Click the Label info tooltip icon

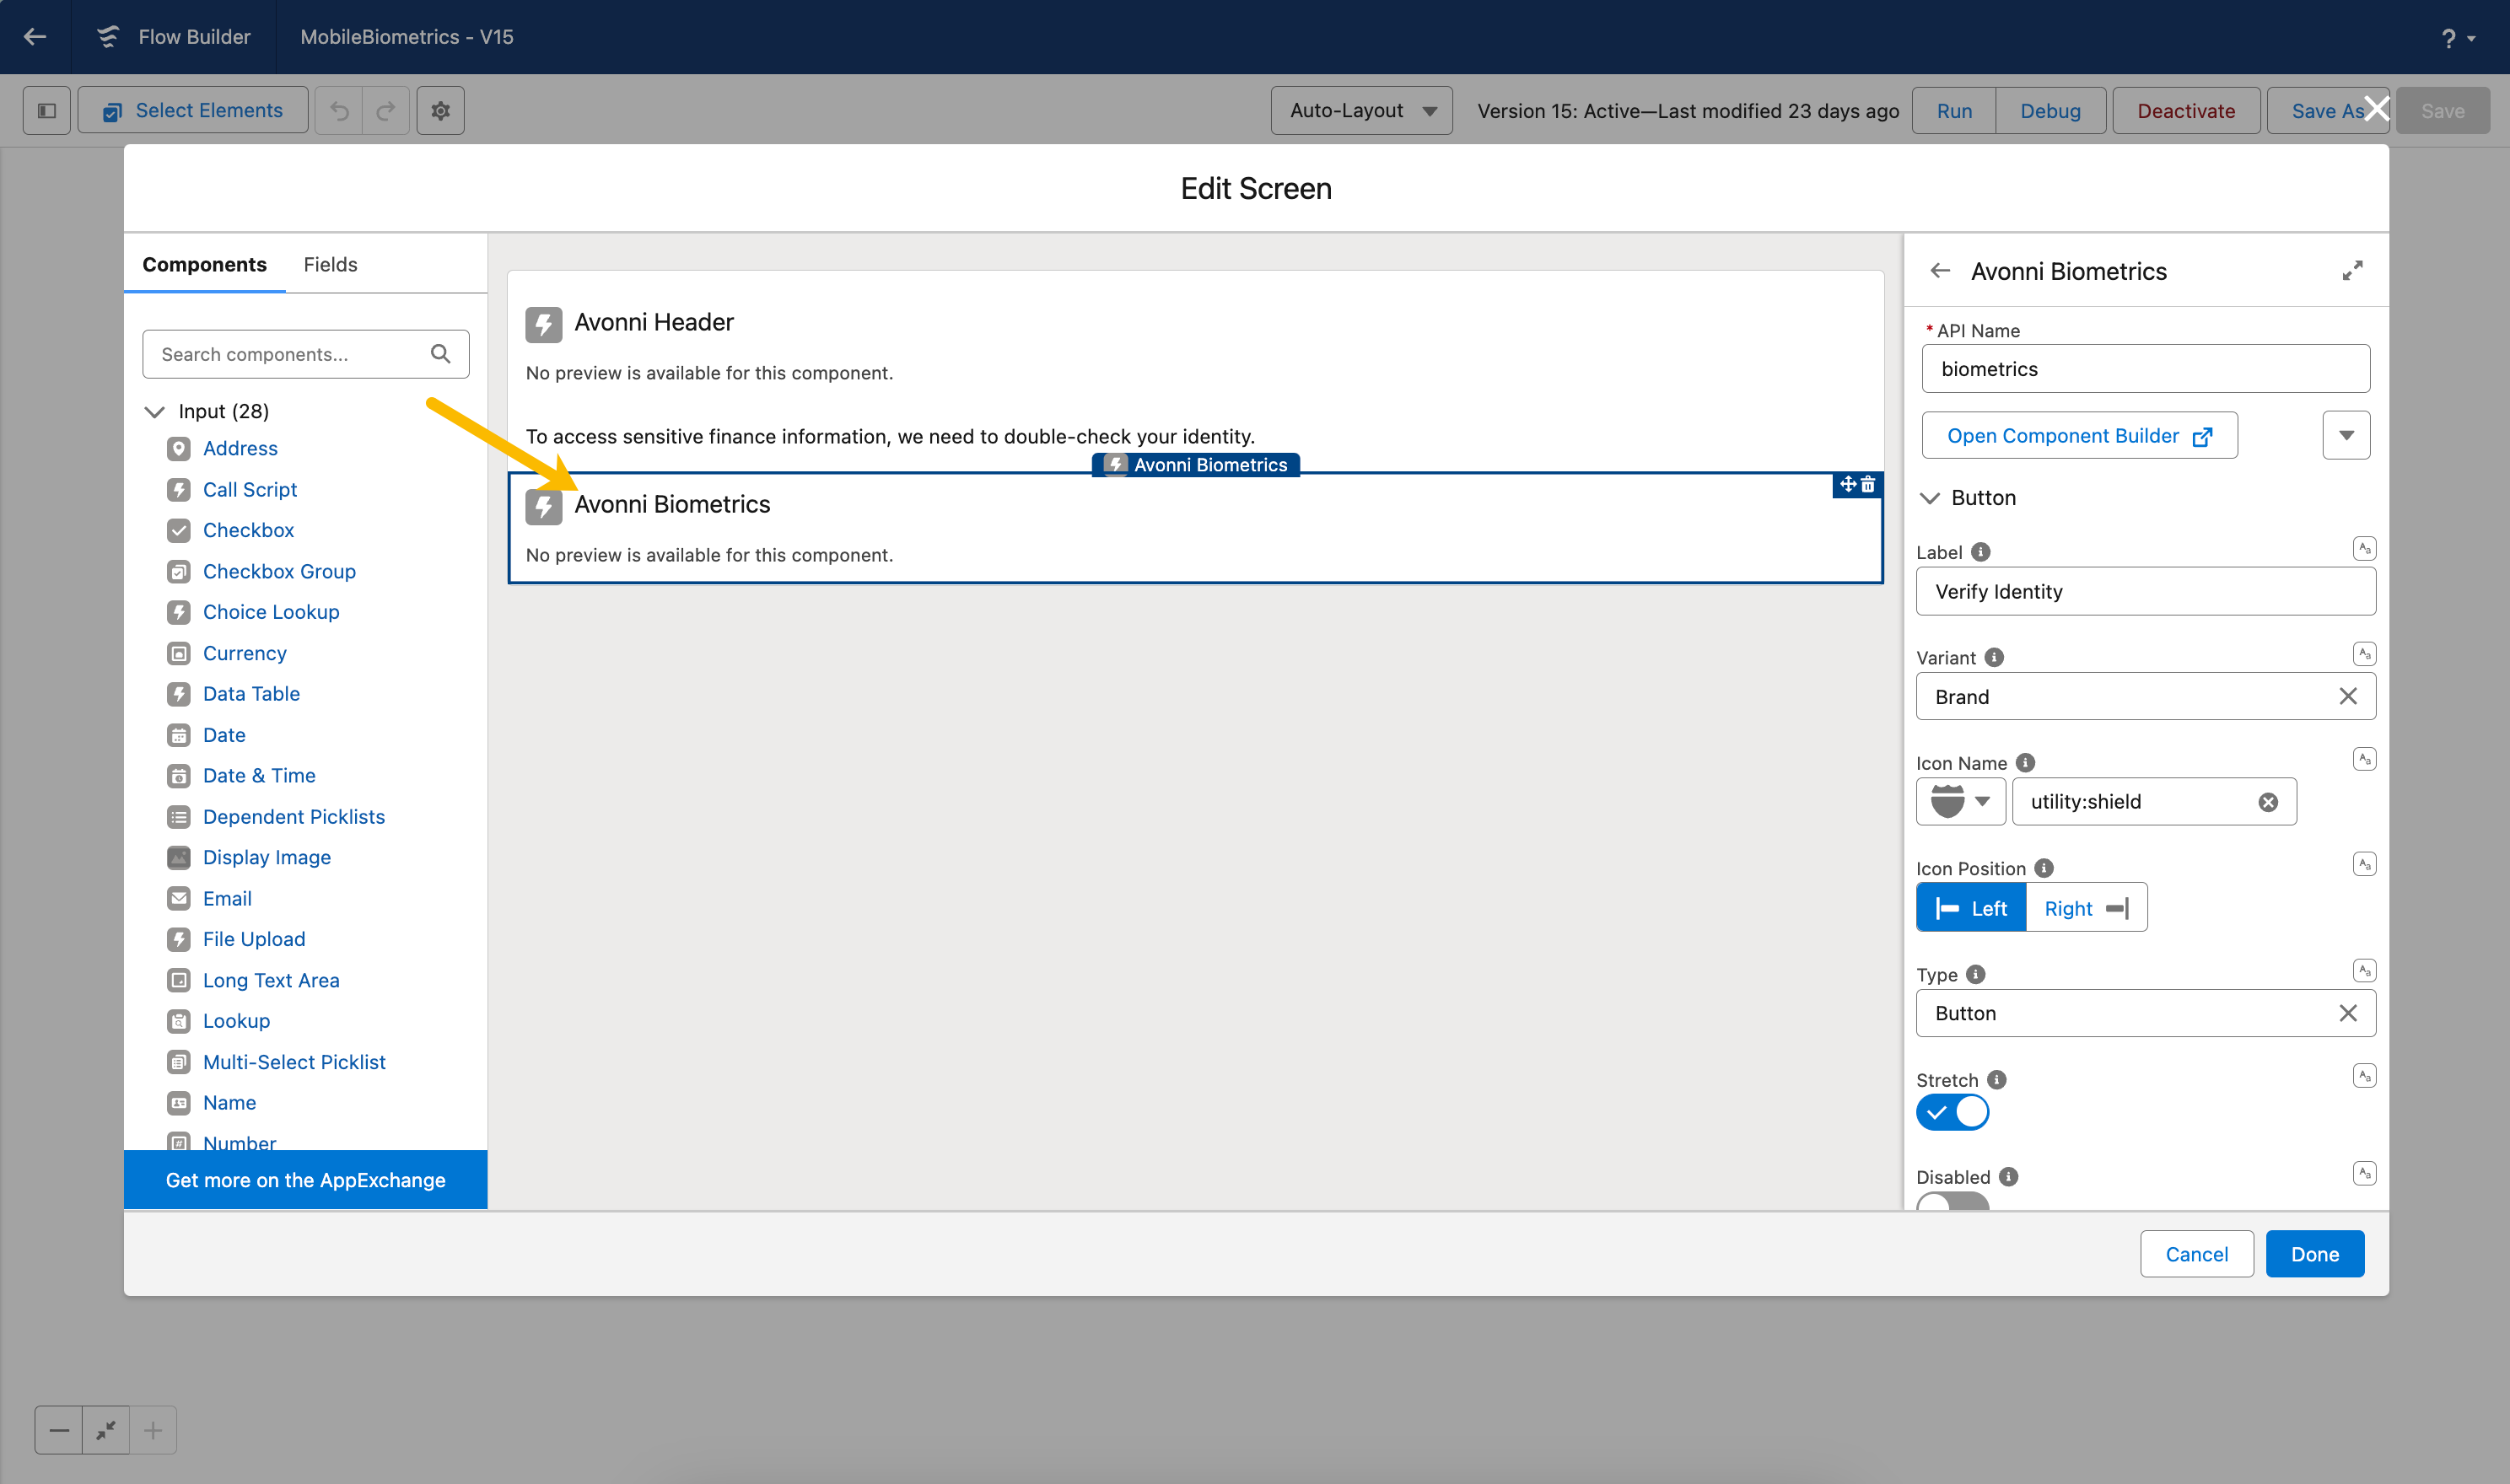coord(1980,552)
